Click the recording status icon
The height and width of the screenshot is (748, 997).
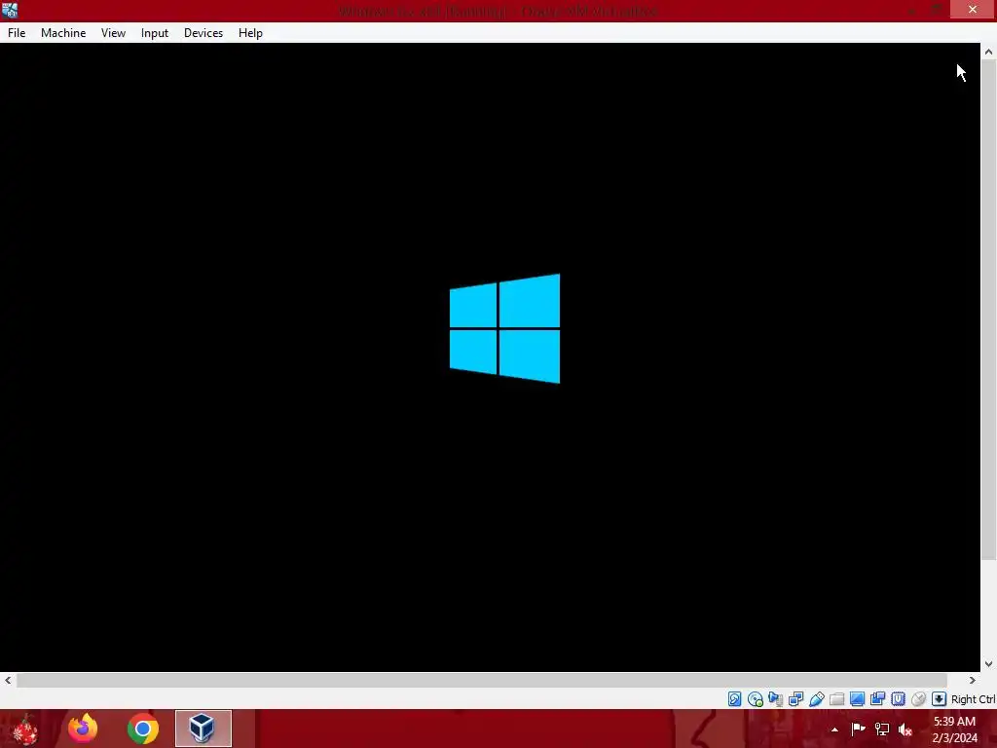pos(877,699)
